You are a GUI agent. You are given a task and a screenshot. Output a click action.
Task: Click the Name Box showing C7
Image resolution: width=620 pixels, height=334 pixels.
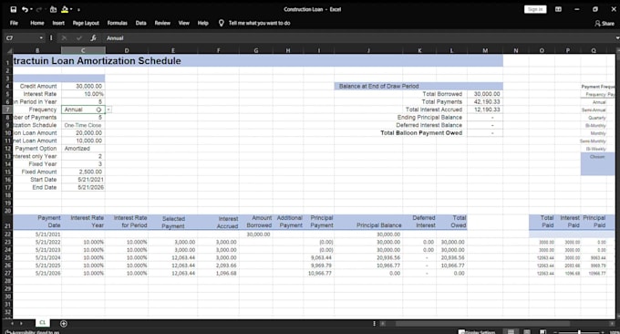(x=22, y=38)
